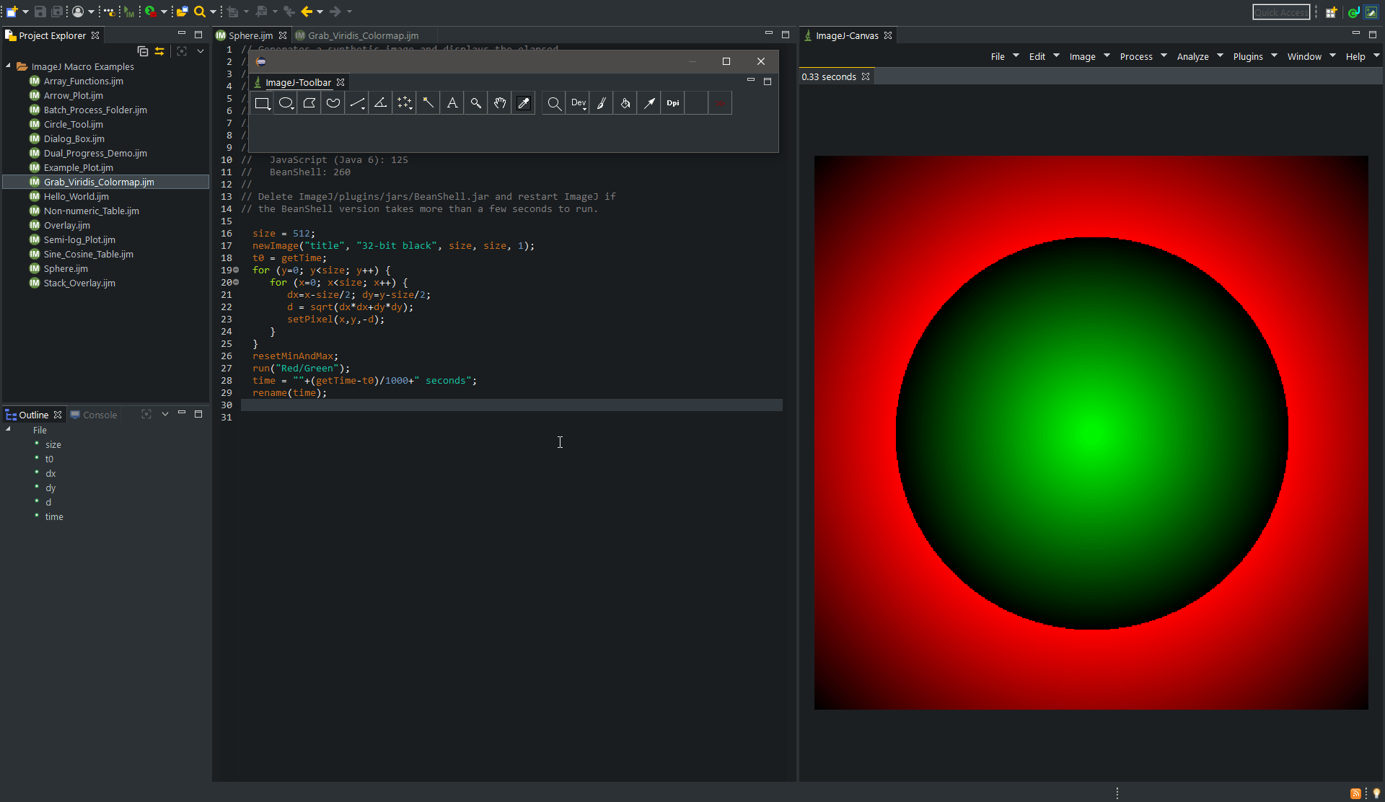The height and width of the screenshot is (802, 1385).
Task: Select the magnifying glass zoom tool
Action: point(475,102)
